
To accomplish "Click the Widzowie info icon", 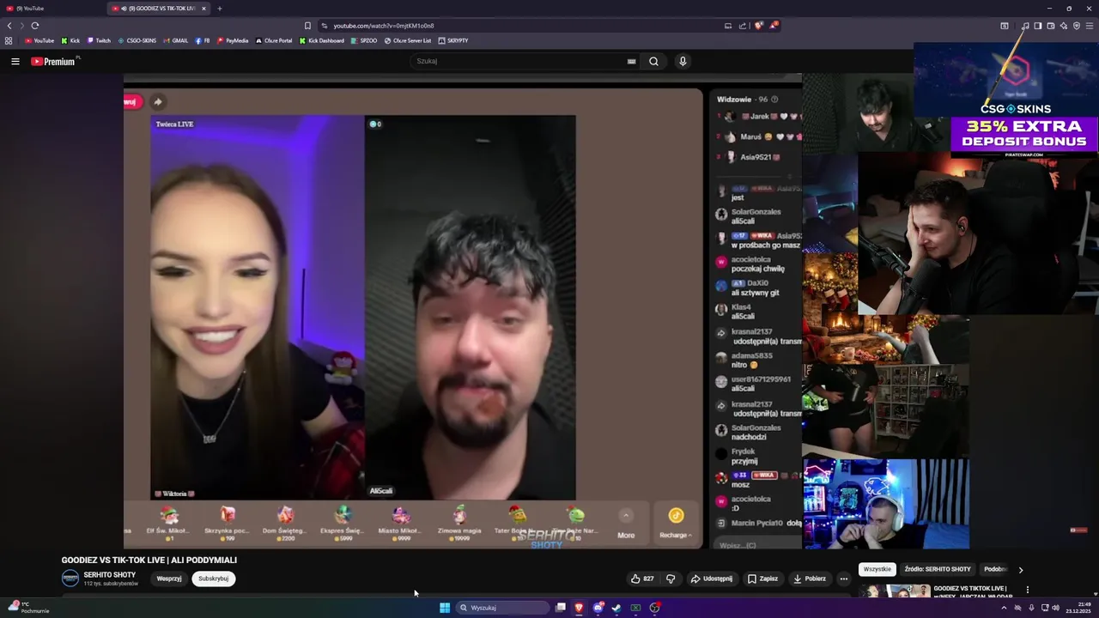I will click(x=774, y=100).
